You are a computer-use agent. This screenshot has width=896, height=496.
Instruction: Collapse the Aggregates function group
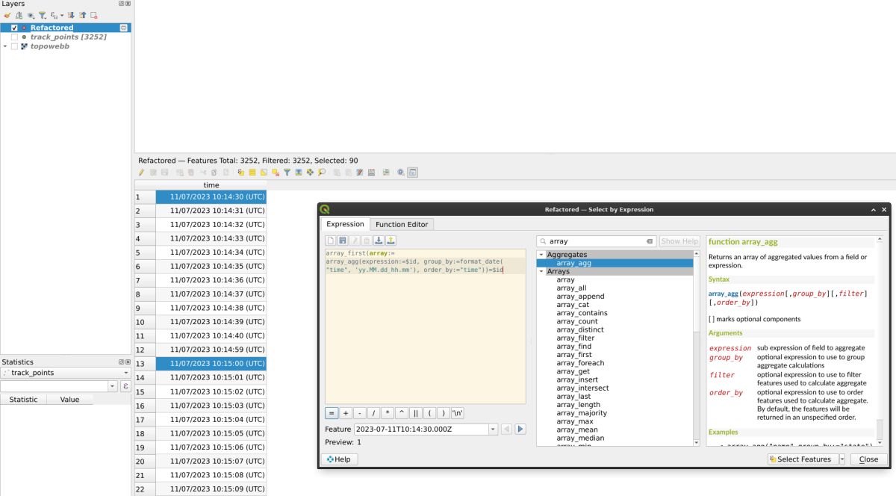click(541, 255)
